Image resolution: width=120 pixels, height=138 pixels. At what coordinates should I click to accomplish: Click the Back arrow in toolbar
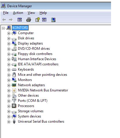click(4, 20)
